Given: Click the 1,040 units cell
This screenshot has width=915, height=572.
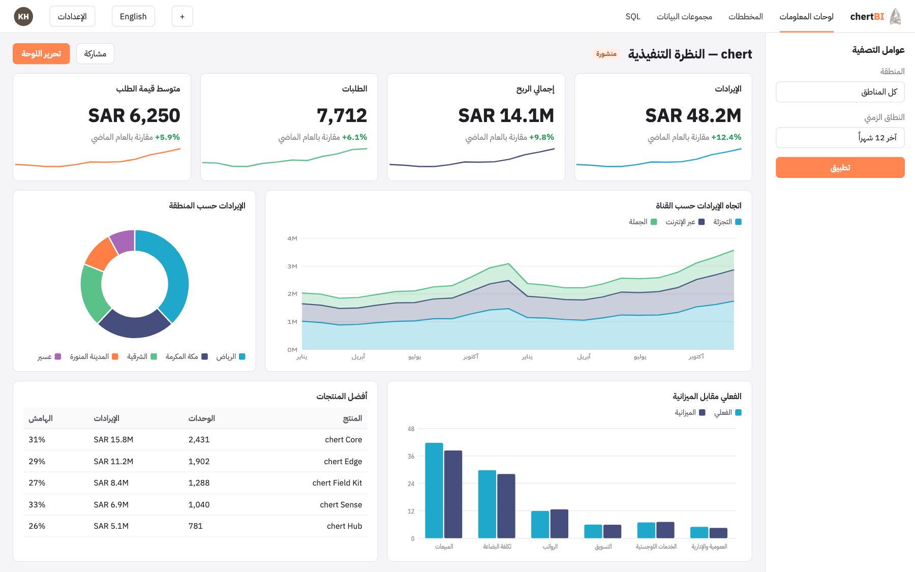Looking at the screenshot, I should 199,505.
